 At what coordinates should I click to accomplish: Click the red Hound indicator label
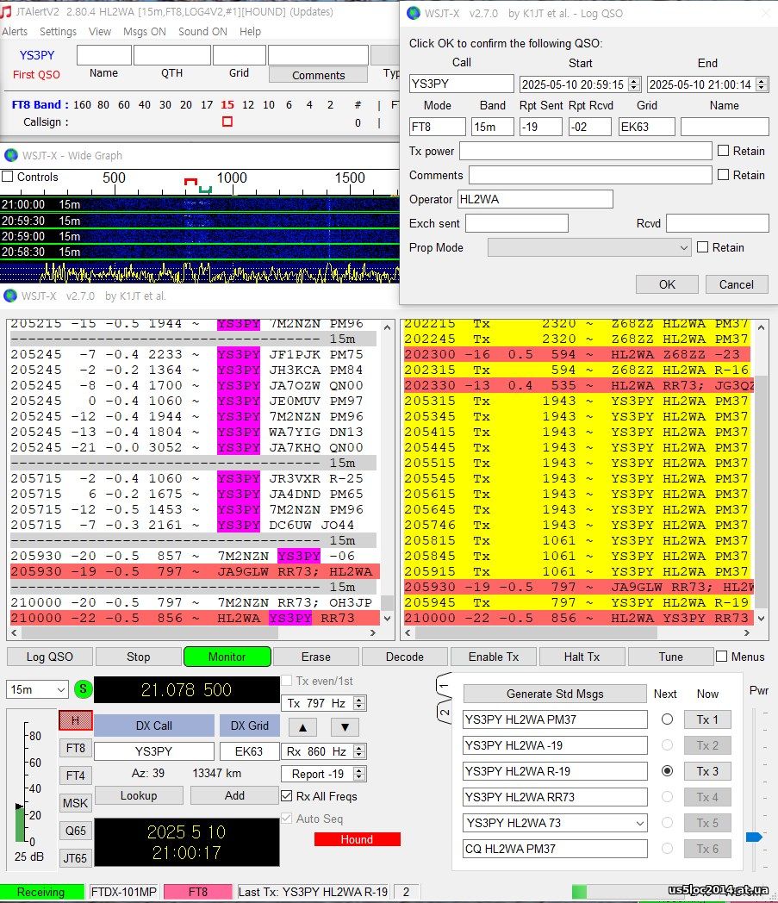point(357,839)
